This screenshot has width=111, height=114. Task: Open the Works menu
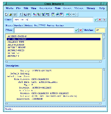(x=9, y=8)
